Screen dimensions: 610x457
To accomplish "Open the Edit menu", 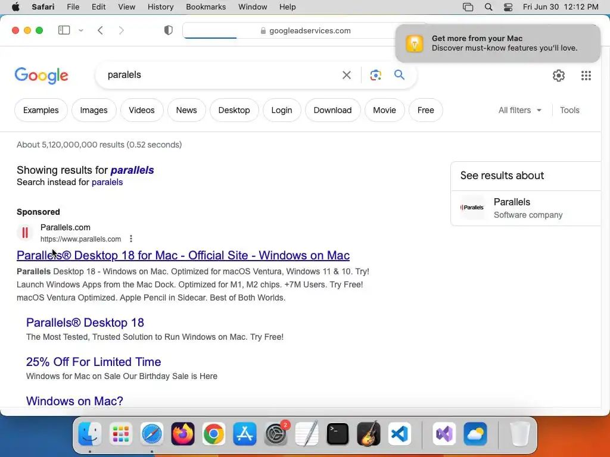I will (x=99, y=7).
